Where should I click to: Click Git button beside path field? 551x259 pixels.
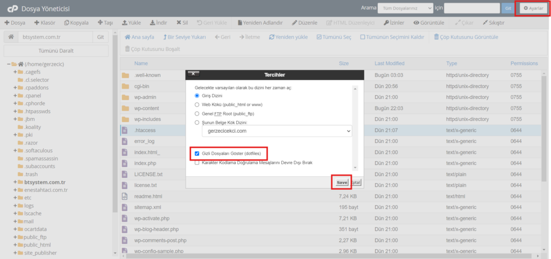(x=101, y=37)
